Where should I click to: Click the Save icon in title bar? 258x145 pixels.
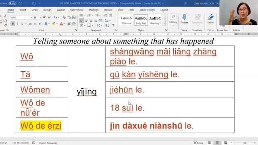pyautogui.click(x=21, y=3)
